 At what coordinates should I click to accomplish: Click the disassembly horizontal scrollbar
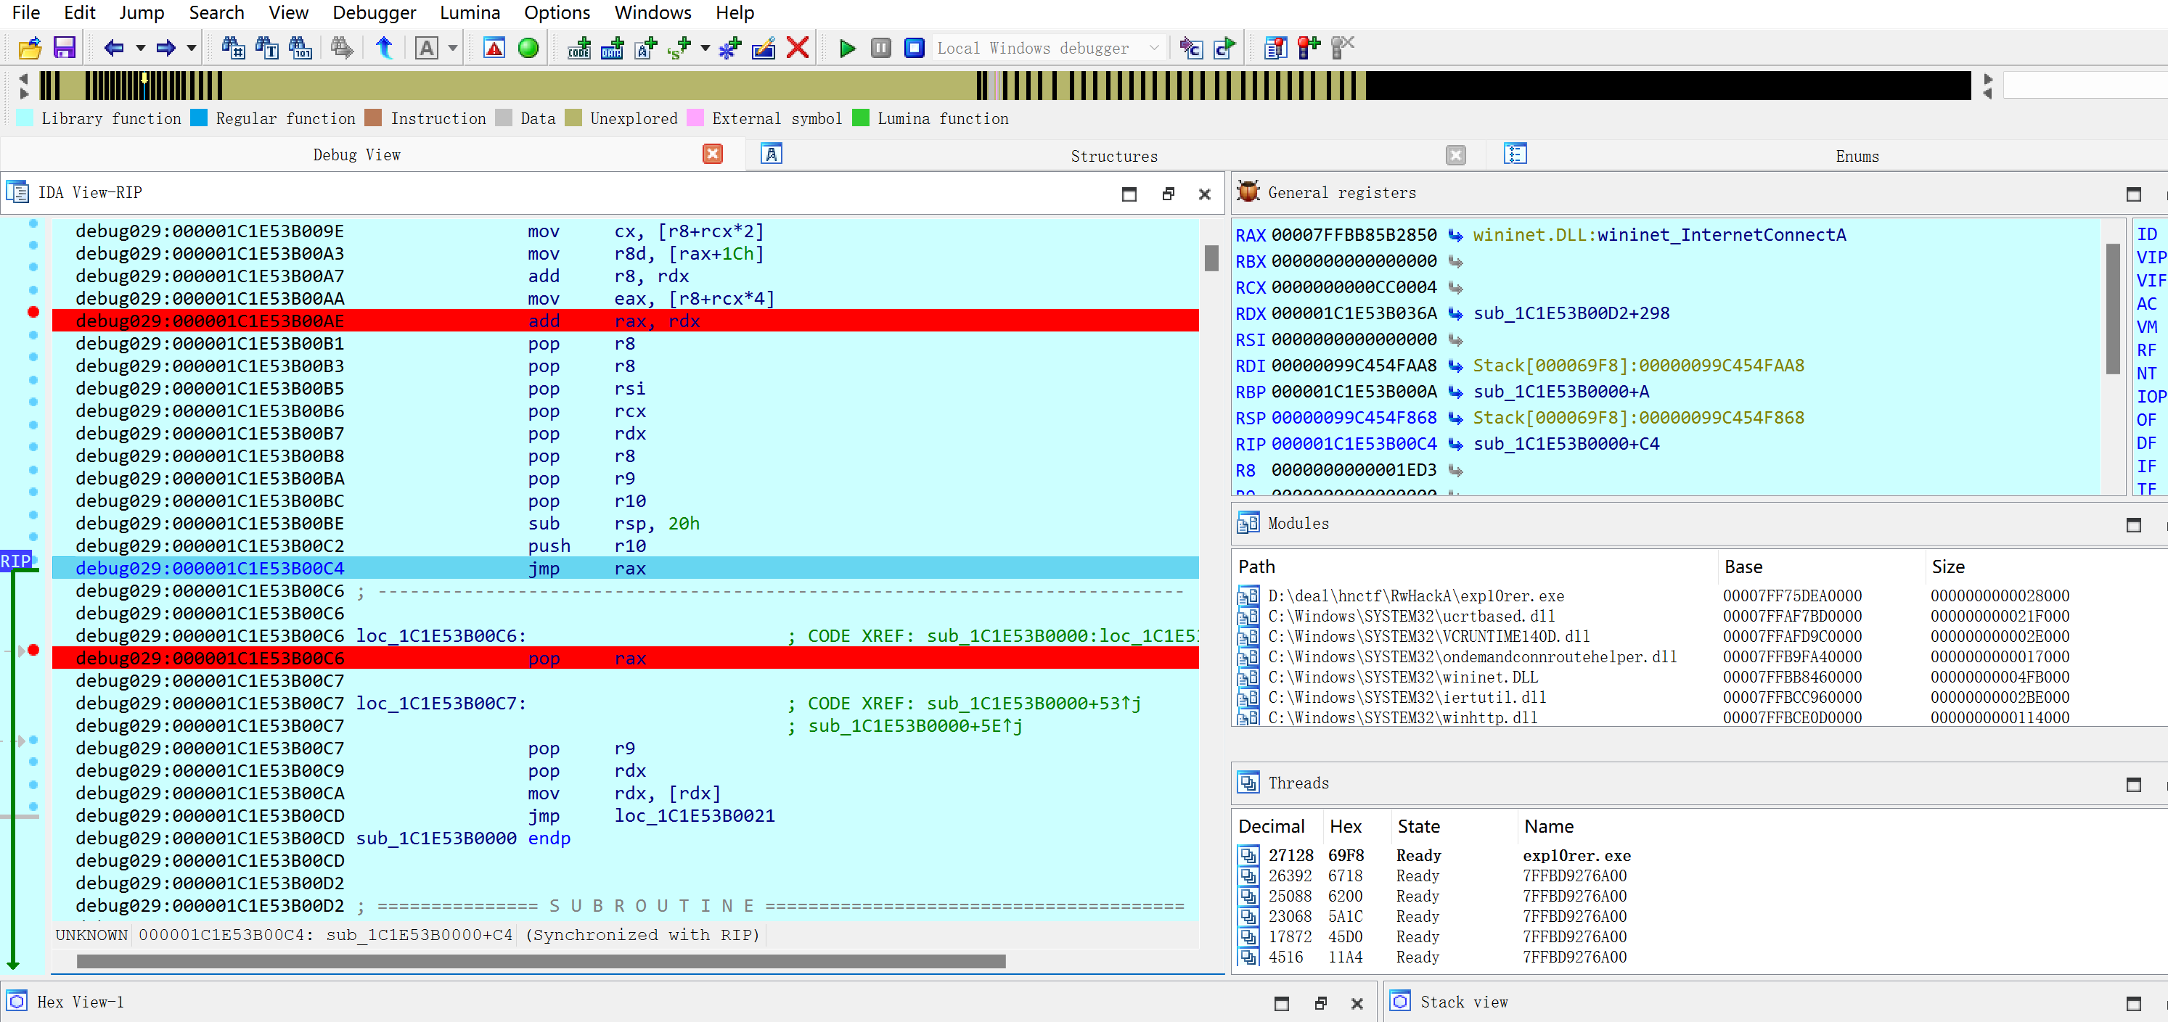point(540,960)
